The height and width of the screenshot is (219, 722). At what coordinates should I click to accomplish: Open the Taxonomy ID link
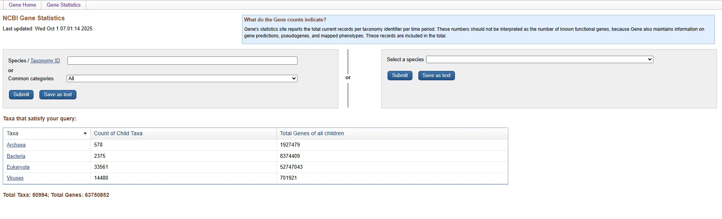pyautogui.click(x=45, y=61)
